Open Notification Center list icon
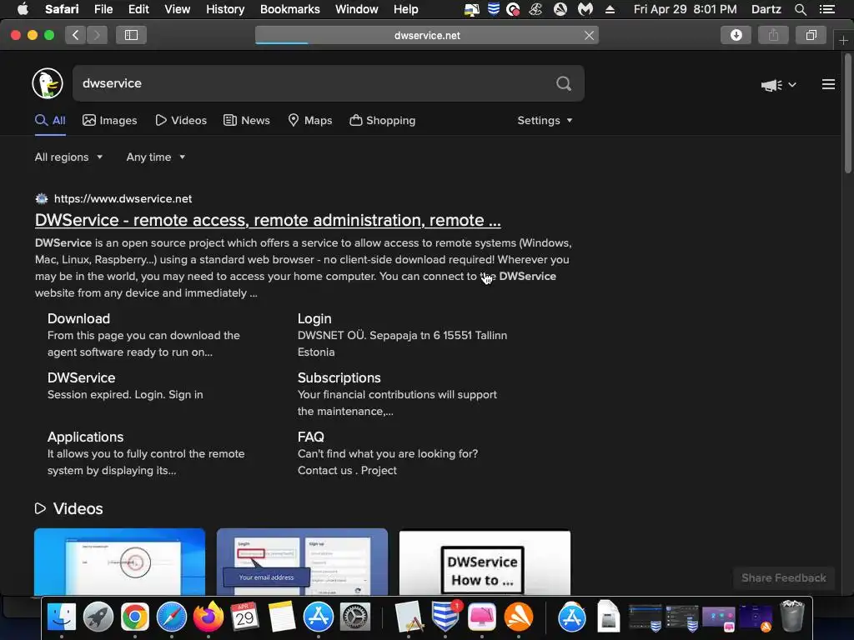854x640 pixels. 826,9
